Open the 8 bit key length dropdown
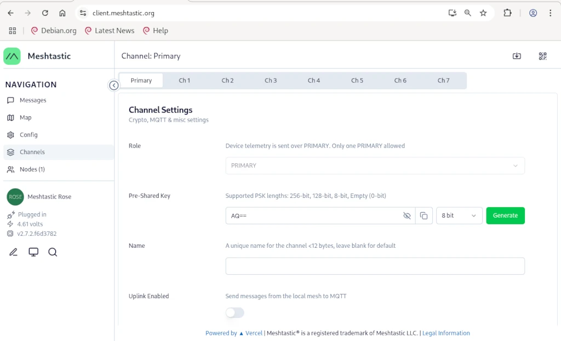561x341 pixels. [459, 216]
